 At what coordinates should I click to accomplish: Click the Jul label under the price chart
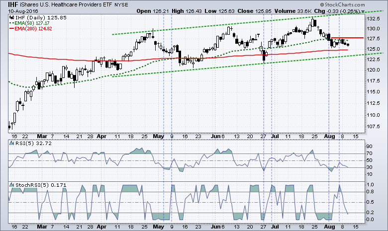pos(275,137)
